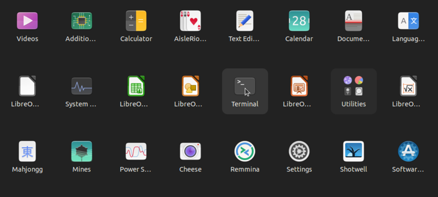The height and width of the screenshot is (197, 438).
Task: Open the LibreOffice Math square-root icon
Action: (408, 86)
